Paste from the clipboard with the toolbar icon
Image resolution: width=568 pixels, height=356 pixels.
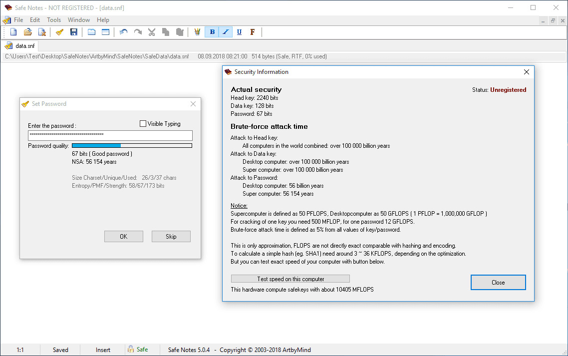point(180,32)
